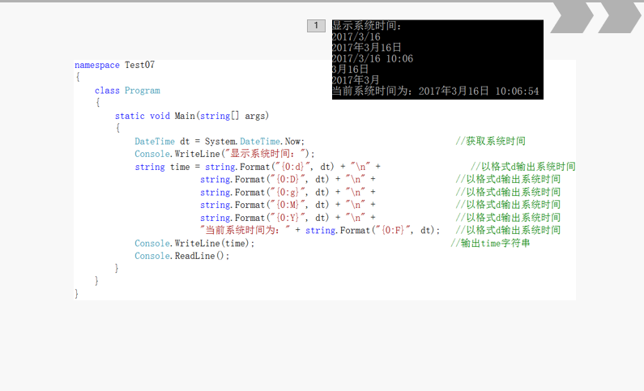644x391 pixels.
Task: Click the string.Format("{0:F}", dt) expression
Action: coord(372,230)
